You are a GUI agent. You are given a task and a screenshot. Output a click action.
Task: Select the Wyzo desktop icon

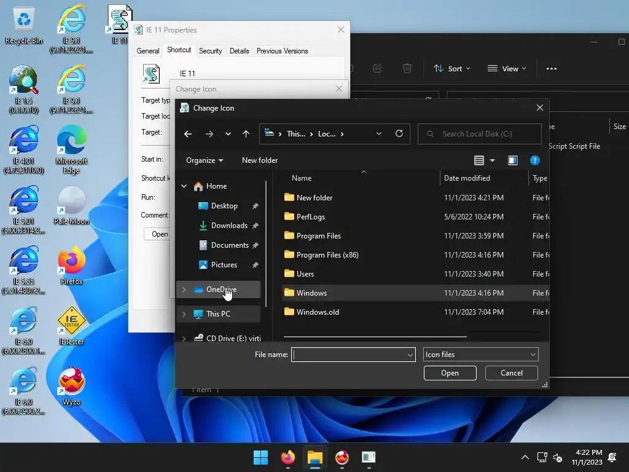71,386
